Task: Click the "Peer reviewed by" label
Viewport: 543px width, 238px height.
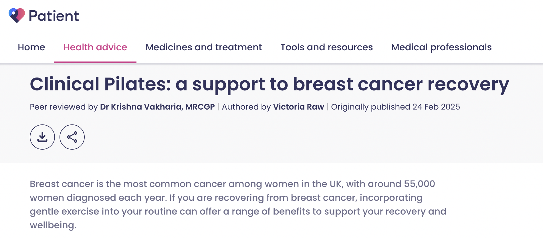Action: click(64, 107)
